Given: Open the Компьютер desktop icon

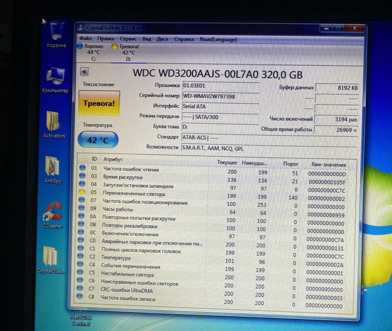Looking at the screenshot, I should click(x=55, y=80).
